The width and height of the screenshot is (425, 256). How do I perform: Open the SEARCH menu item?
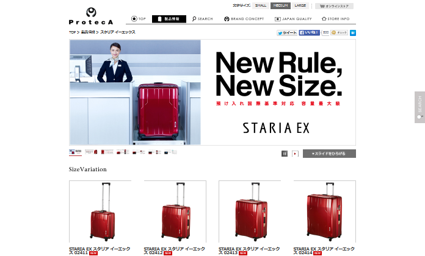point(203,19)
